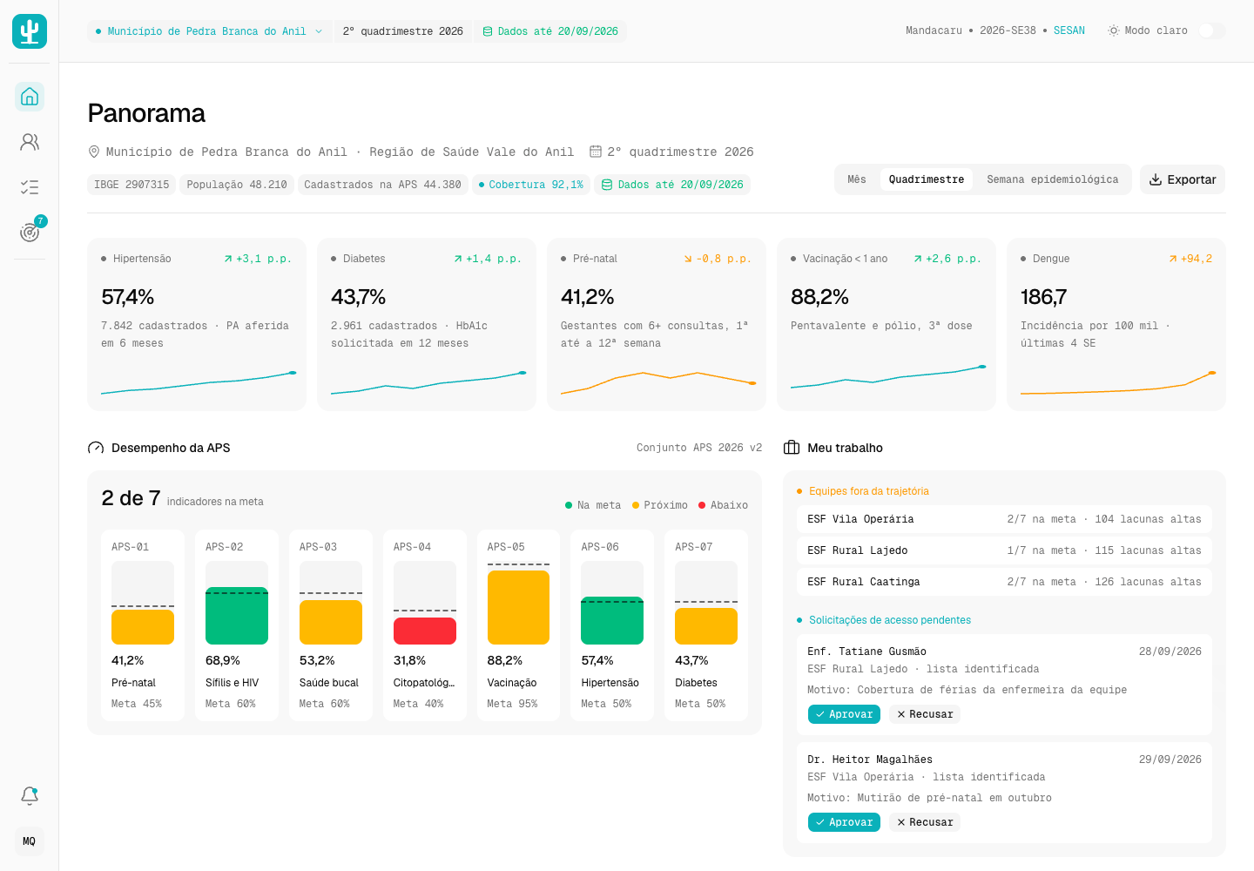
Task: Open the ESF Vila Operária team row
Action: pos(1004,519)
